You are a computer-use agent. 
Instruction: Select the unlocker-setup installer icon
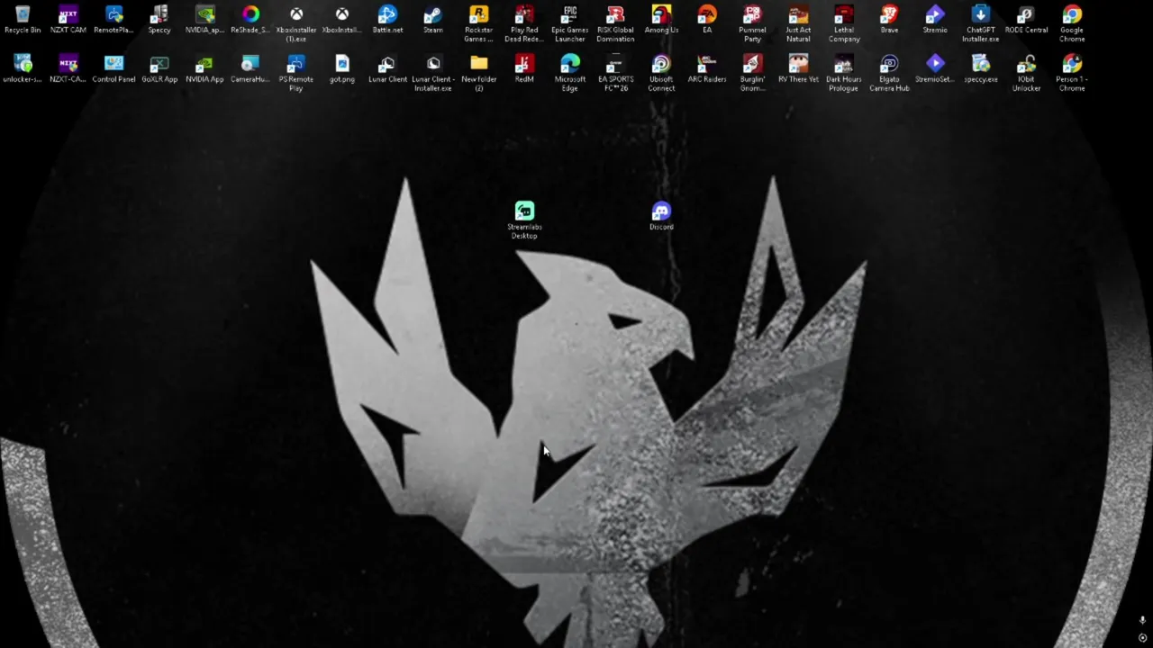click(x=23, y=69)
